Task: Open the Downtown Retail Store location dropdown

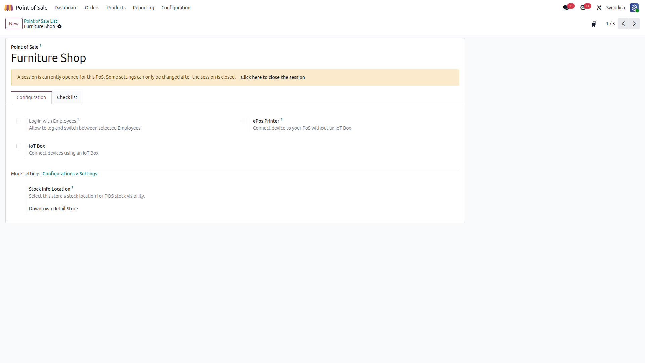Action: pyautogui.click(x=53, y=209)
